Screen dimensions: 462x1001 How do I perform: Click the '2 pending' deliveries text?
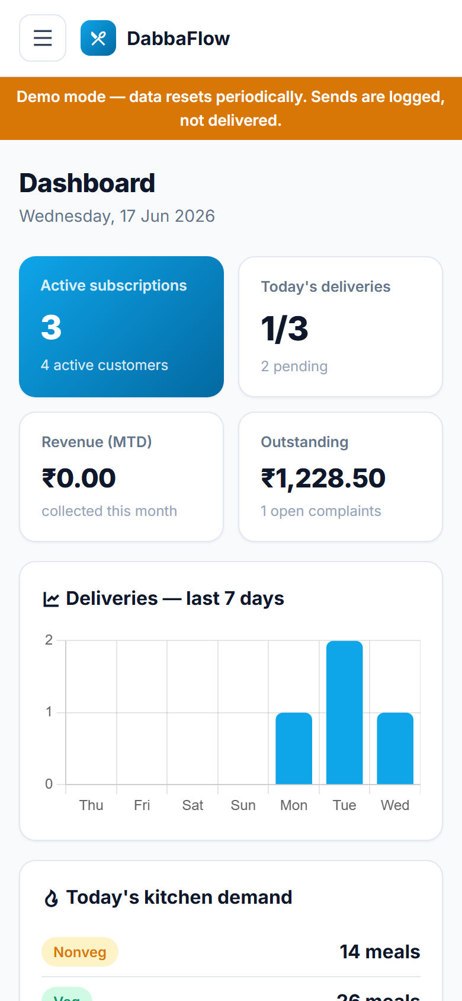(294, 366)
